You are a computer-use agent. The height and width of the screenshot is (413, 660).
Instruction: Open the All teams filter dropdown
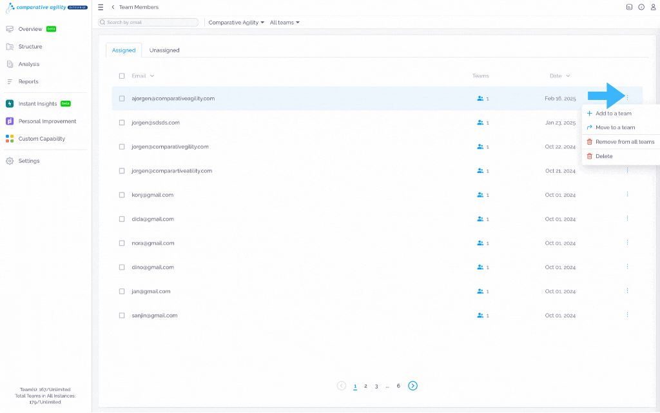[x=284, y=23]
